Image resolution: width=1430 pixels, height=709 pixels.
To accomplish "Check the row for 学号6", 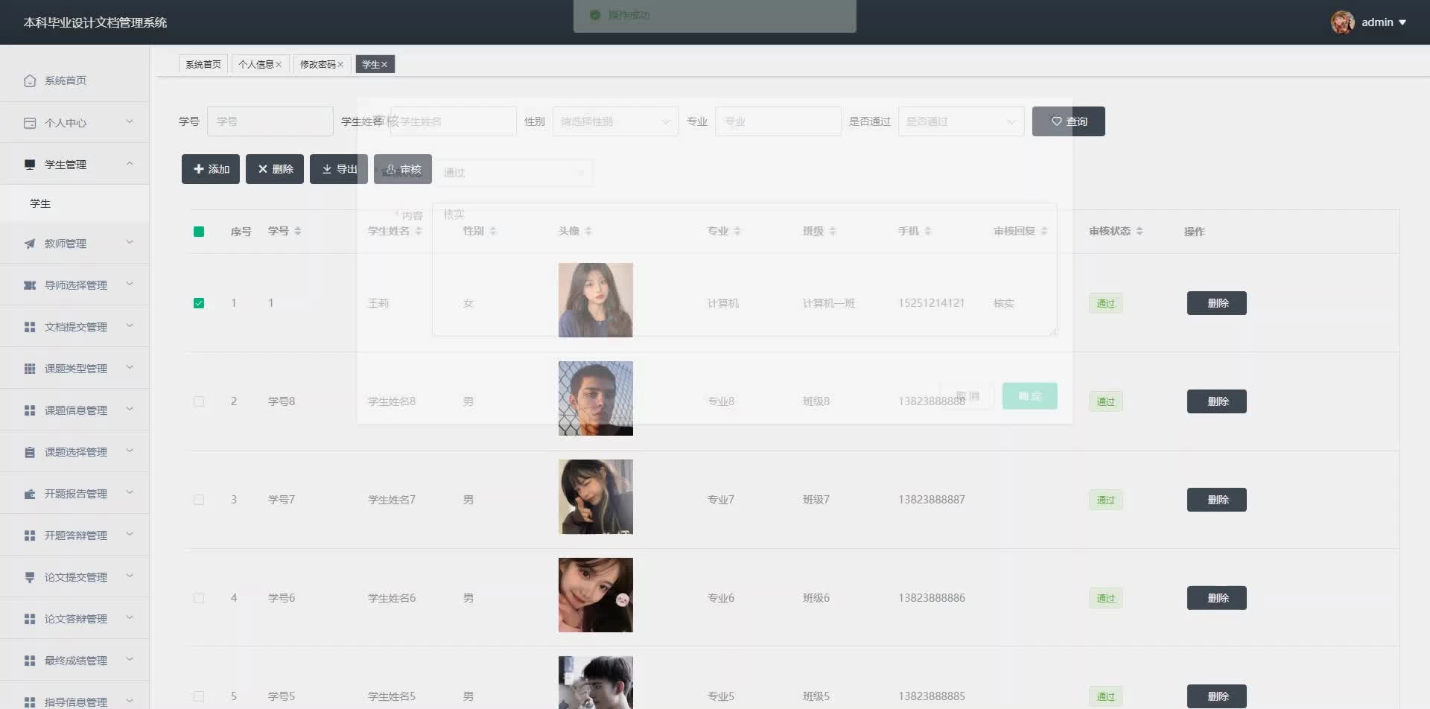I will [x=199, y=598].
